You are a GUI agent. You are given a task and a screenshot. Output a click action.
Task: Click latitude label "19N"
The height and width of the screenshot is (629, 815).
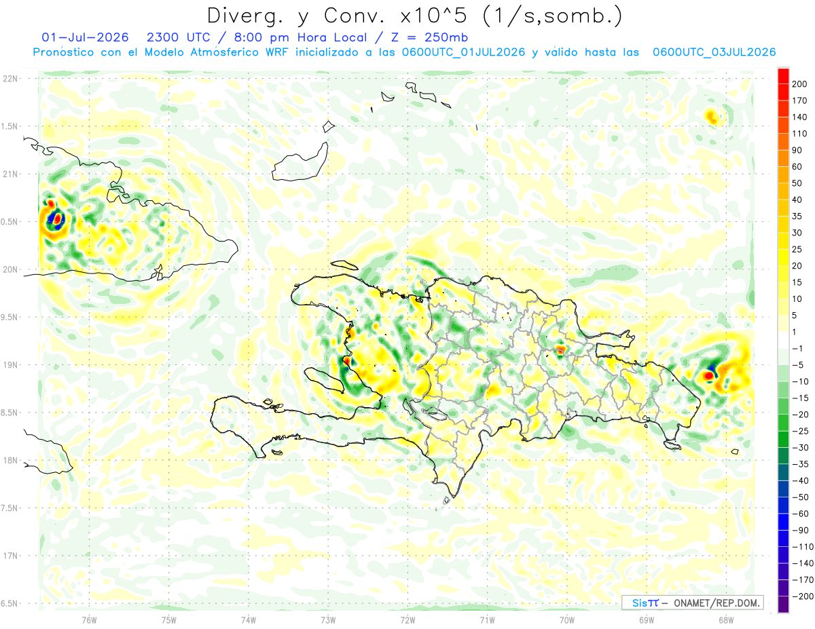tap(10, 365)
